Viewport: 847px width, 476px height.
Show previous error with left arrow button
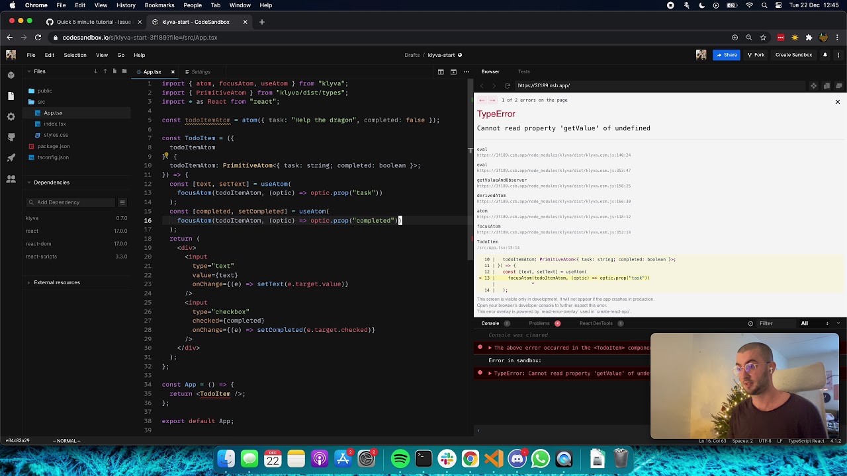pyautogui.click(x=482, y=100)
